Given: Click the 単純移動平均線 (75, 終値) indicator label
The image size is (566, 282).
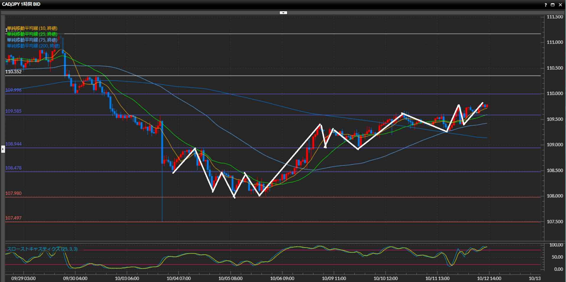Looking at the screenshot, I should (x=32, y=40).
